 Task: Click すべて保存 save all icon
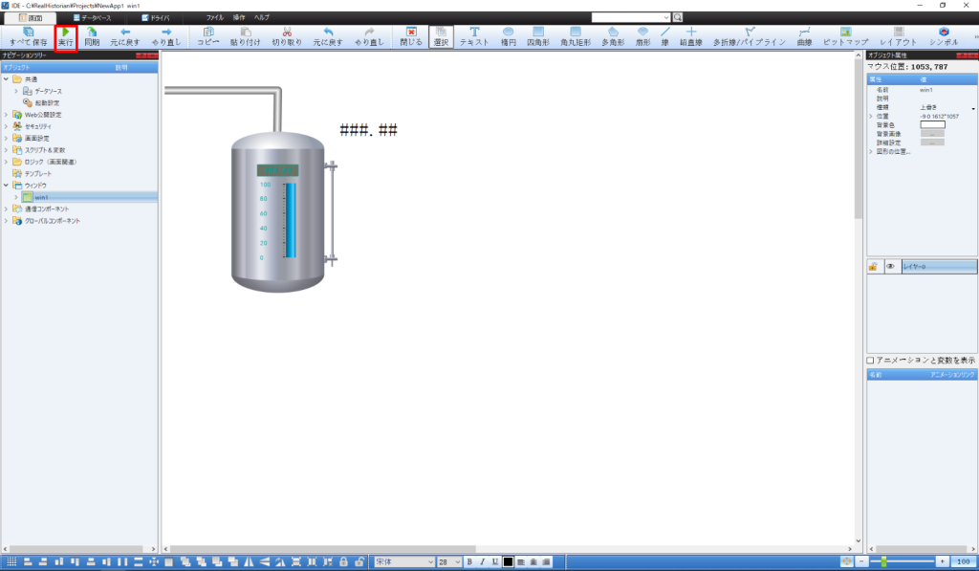tap(28, 36)
